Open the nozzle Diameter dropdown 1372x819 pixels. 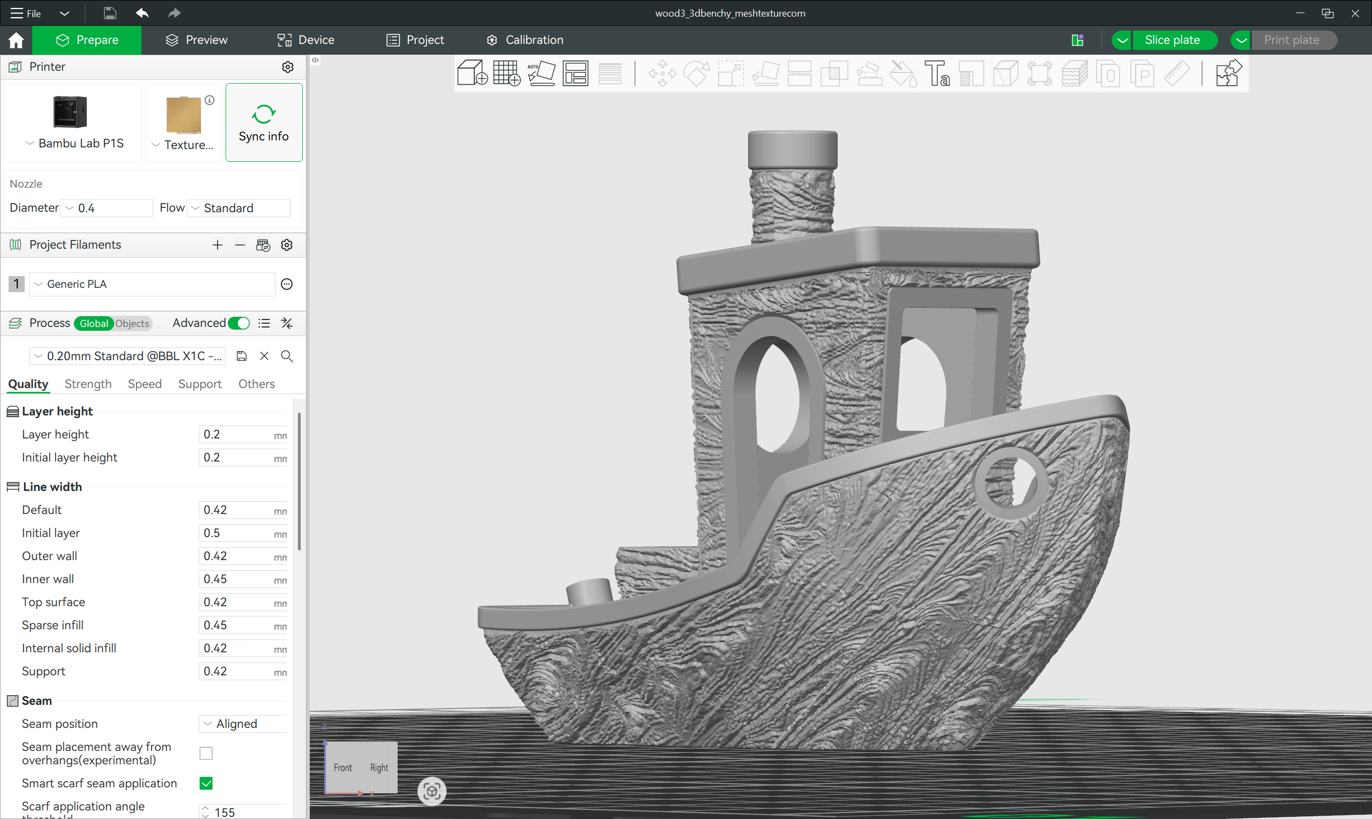(x=107, y=208)
